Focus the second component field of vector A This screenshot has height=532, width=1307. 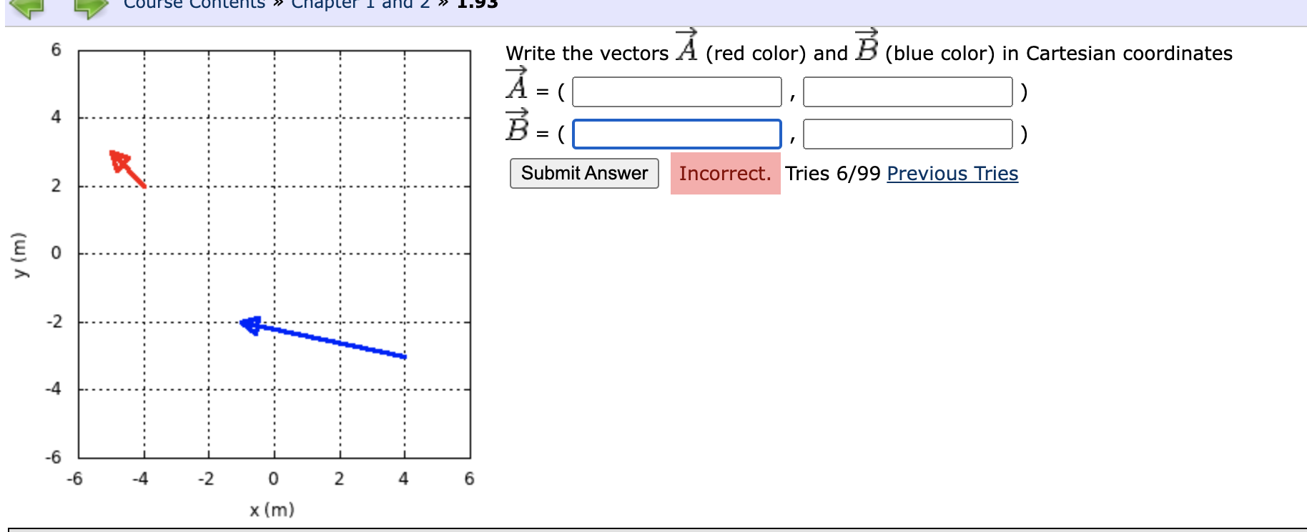pos(907,92)
